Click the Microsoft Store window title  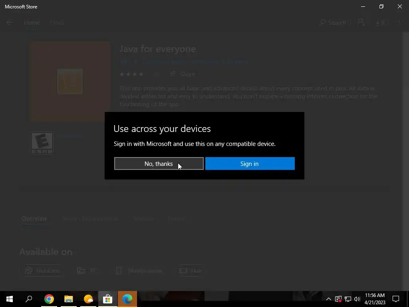tap(21, 6)
